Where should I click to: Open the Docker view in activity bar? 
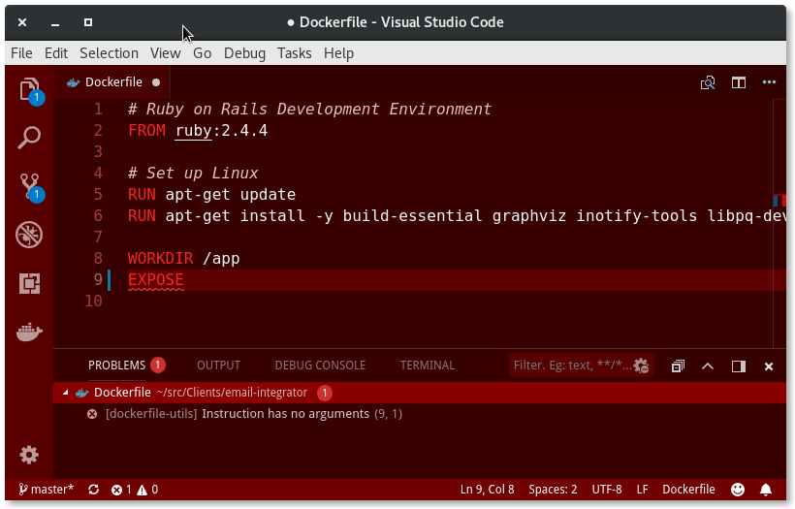tap(29, 333)
